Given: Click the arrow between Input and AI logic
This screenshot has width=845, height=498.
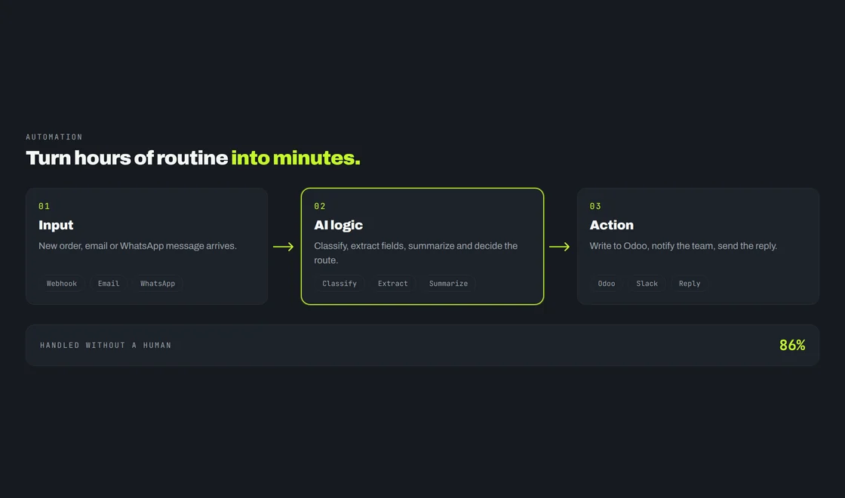Looking at the screenshot, I should click(x=284, y=247).
